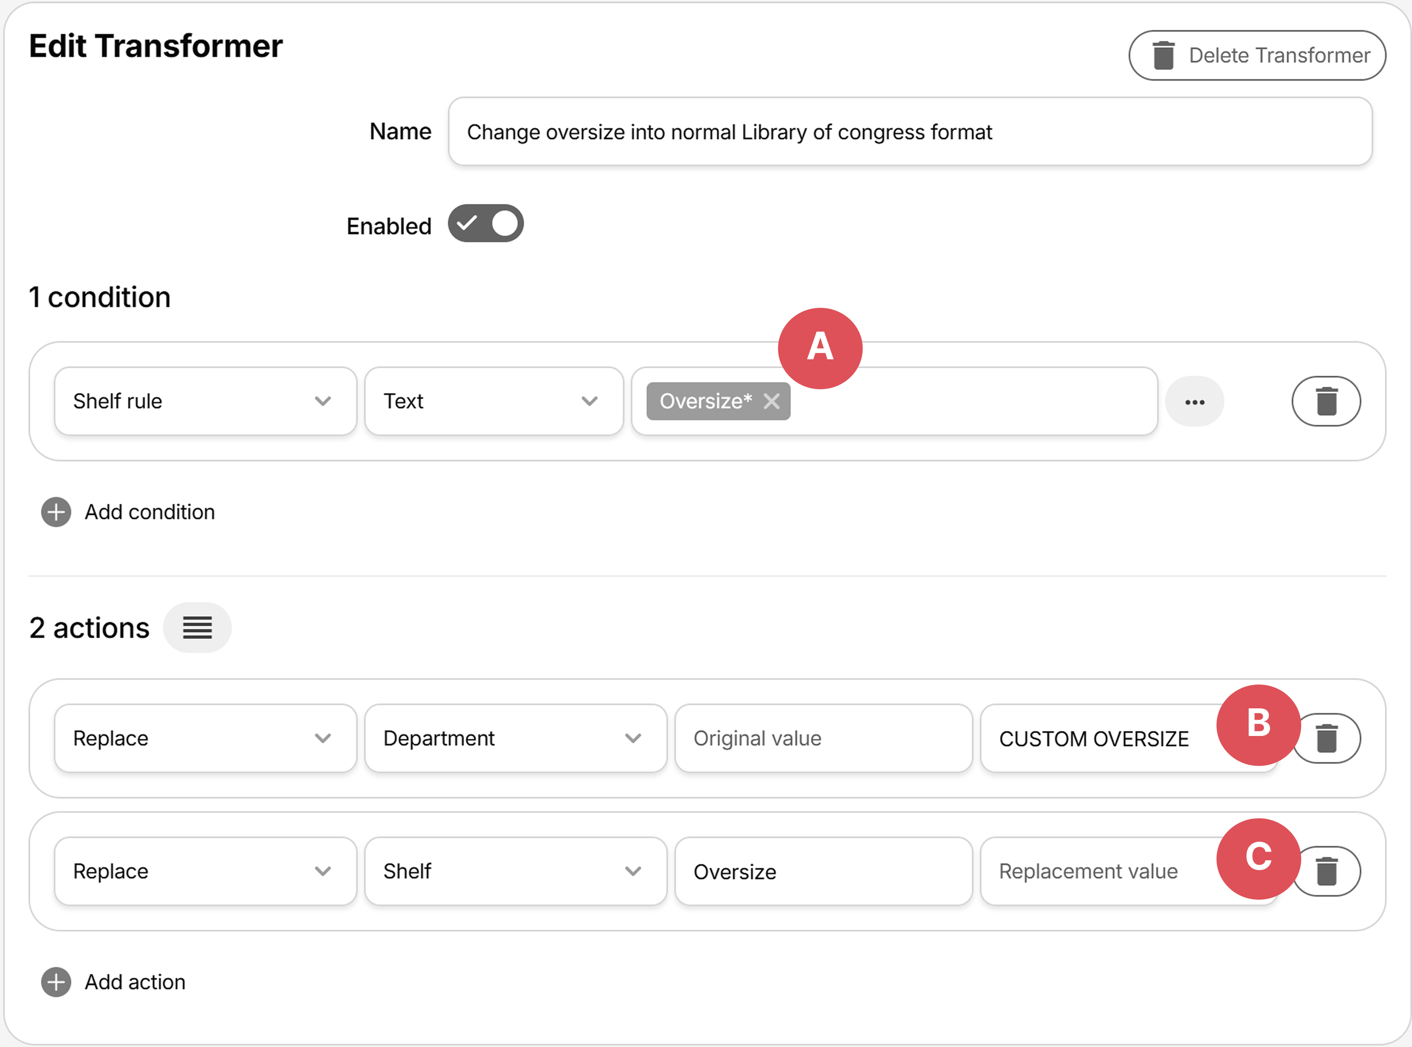
Task: Delete the Shelf rule condition via trash icon
Action: pos(1326,401)
